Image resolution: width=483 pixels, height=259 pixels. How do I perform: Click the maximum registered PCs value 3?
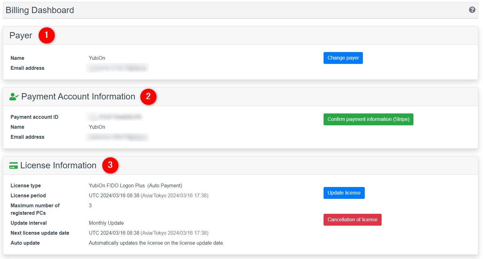click(90, 206)
